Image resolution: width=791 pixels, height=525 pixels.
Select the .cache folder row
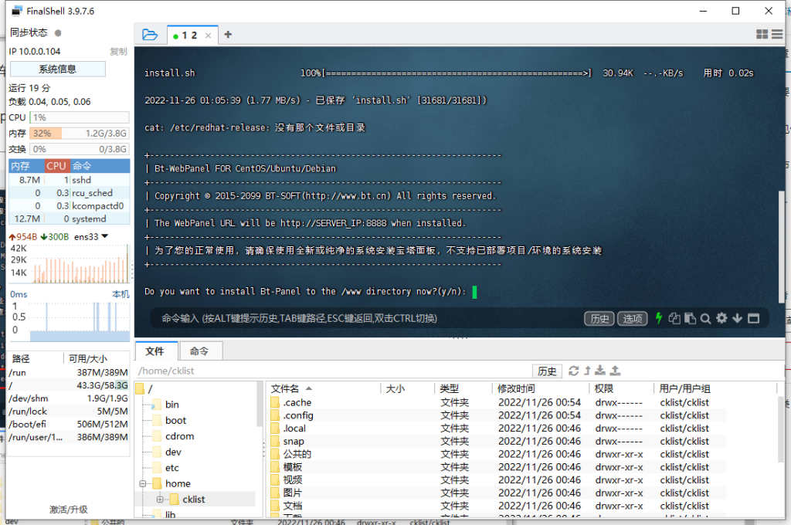coord(497,402)
